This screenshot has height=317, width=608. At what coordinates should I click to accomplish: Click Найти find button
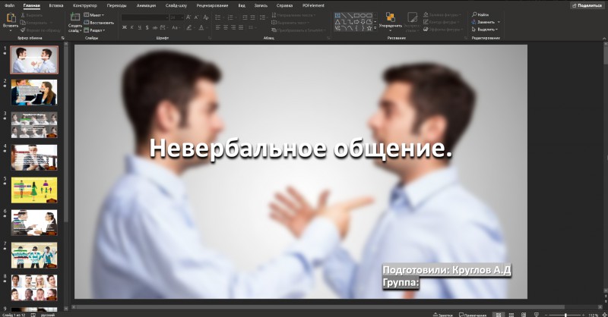tap(480, 14)
